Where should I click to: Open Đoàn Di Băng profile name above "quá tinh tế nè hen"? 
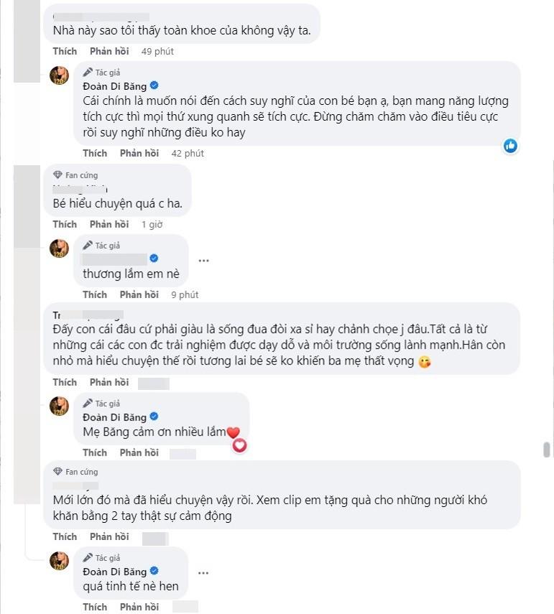[114, 572]
